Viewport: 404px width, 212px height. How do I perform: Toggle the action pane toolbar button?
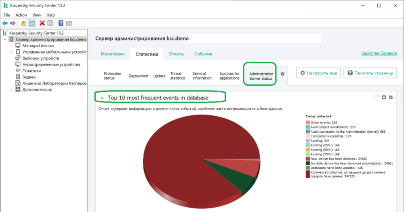point(69,23)
